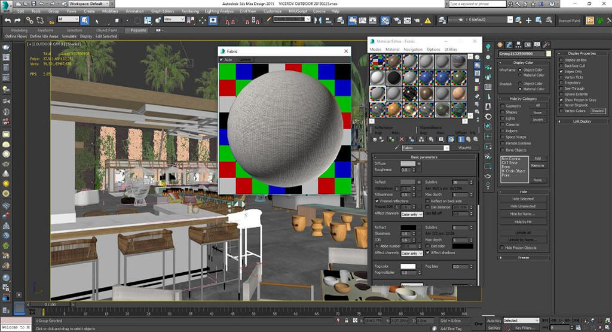Open the Rendering menu

(189, 11)
